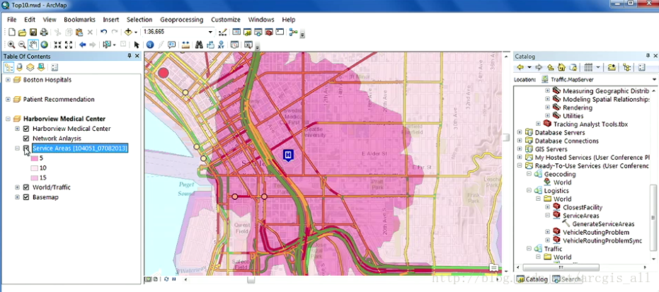Expand the ClosestFacility service node
Screen dimensions: 659x292
coord(547,208)
